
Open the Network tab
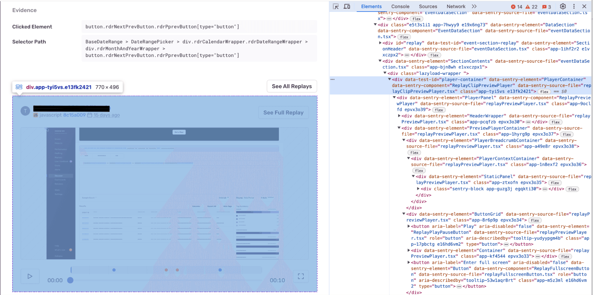(x=456, y=6)
